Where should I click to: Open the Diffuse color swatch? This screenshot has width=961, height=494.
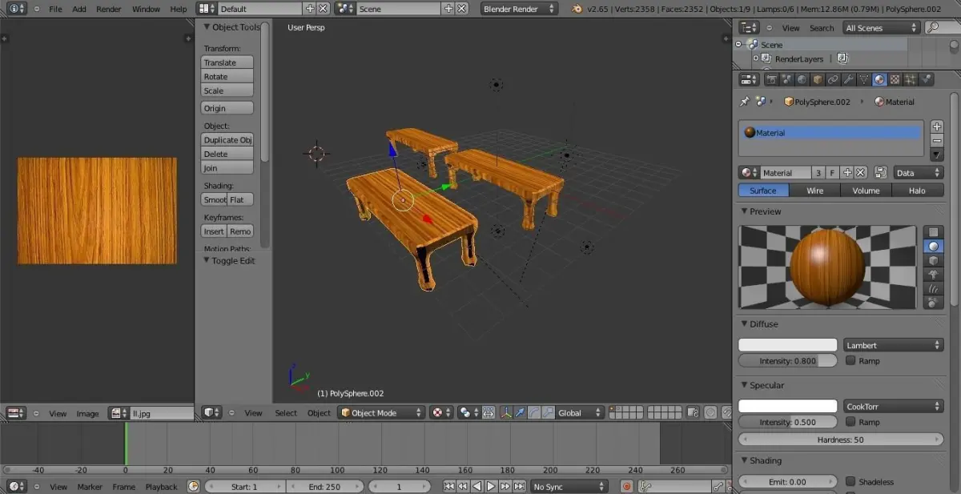[x=787, y=345]
